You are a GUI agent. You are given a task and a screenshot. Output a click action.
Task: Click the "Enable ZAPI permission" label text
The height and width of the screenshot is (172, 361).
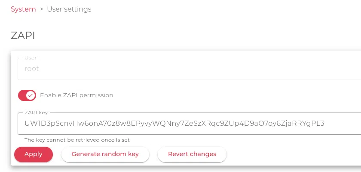click(76, 95)
